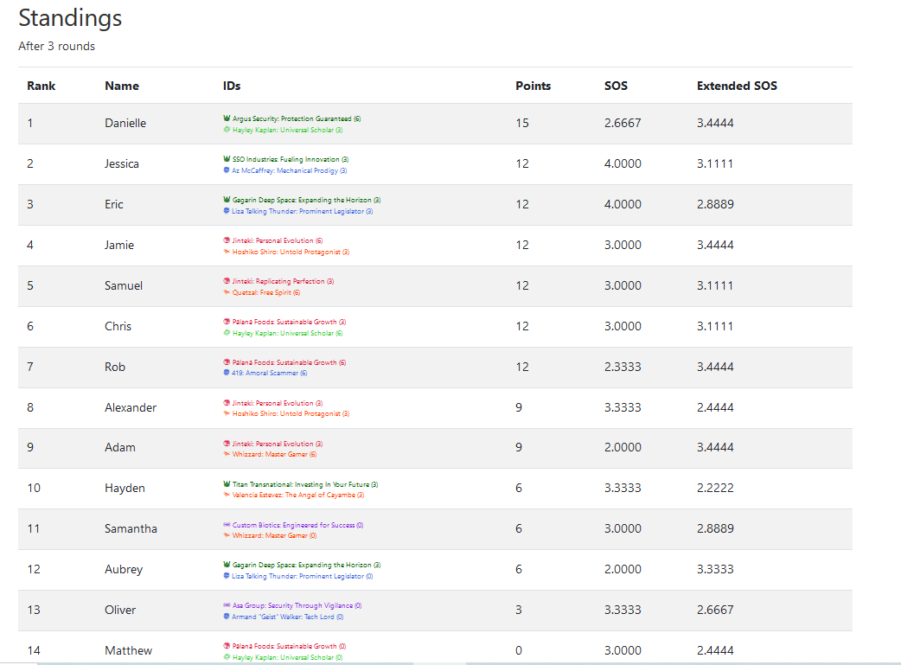Image resolution: width=901 pixels, height=665 pixels.
Task: Click the Weyland icon in Aubrey's Gagarin line
Action: [227, 565]
